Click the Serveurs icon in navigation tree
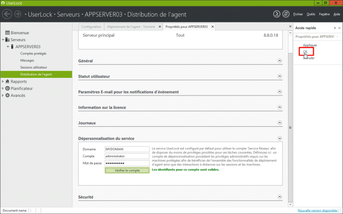343x214 pixels. tap(7, 40)
